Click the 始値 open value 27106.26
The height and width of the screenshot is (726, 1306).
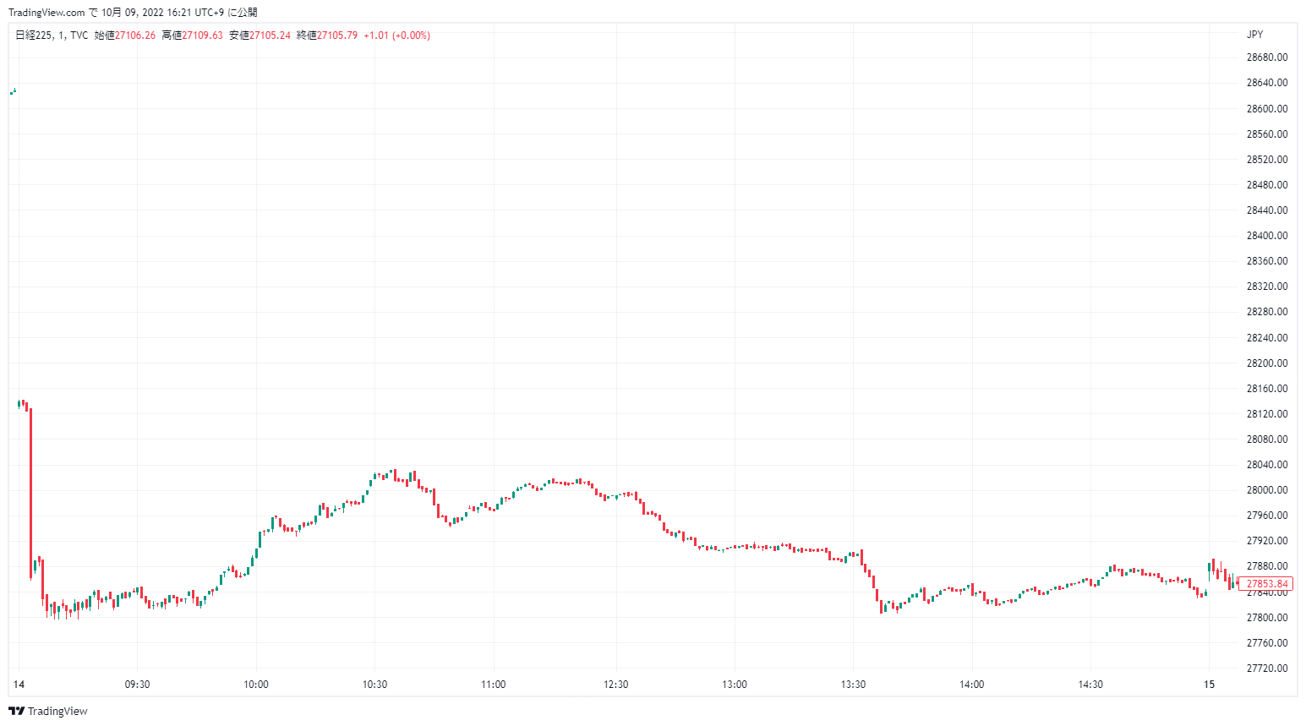[135, 35]
